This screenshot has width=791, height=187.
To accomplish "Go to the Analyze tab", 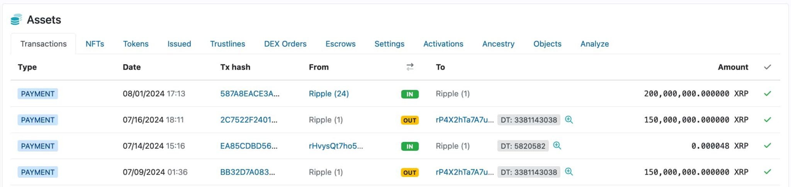I will 594,44.
